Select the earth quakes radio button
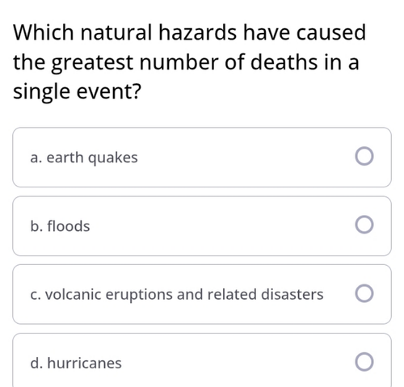This screenshot has width=404, height=387. (x=364, y=156)
